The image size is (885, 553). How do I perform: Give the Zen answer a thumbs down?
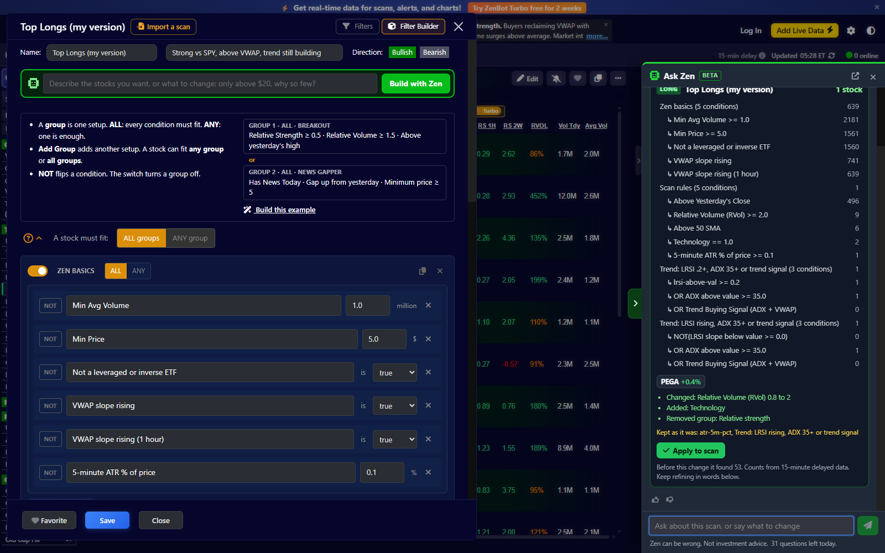click(670, 500)
